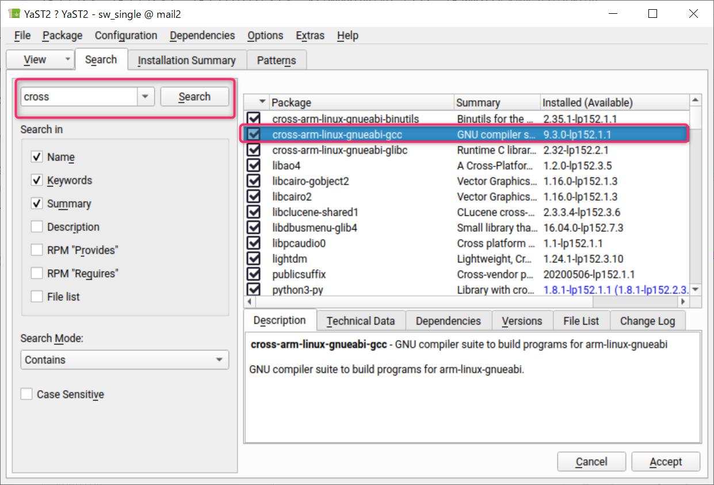Enable the Description search checkbox
Image resolution: width=714 pixels, height=485 pixels.
(37, 227)
